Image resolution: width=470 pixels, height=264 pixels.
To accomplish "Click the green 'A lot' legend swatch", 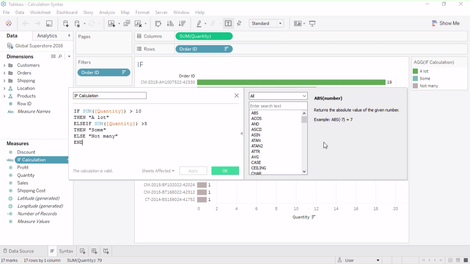I will pos(415,71).
